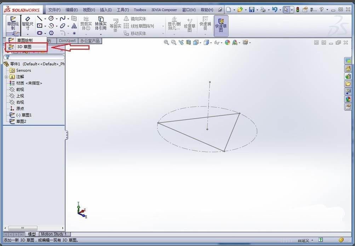Click the feature tree horizontal scrollbar
Viewport: 355px width, 246px height.
click(34, 228)
